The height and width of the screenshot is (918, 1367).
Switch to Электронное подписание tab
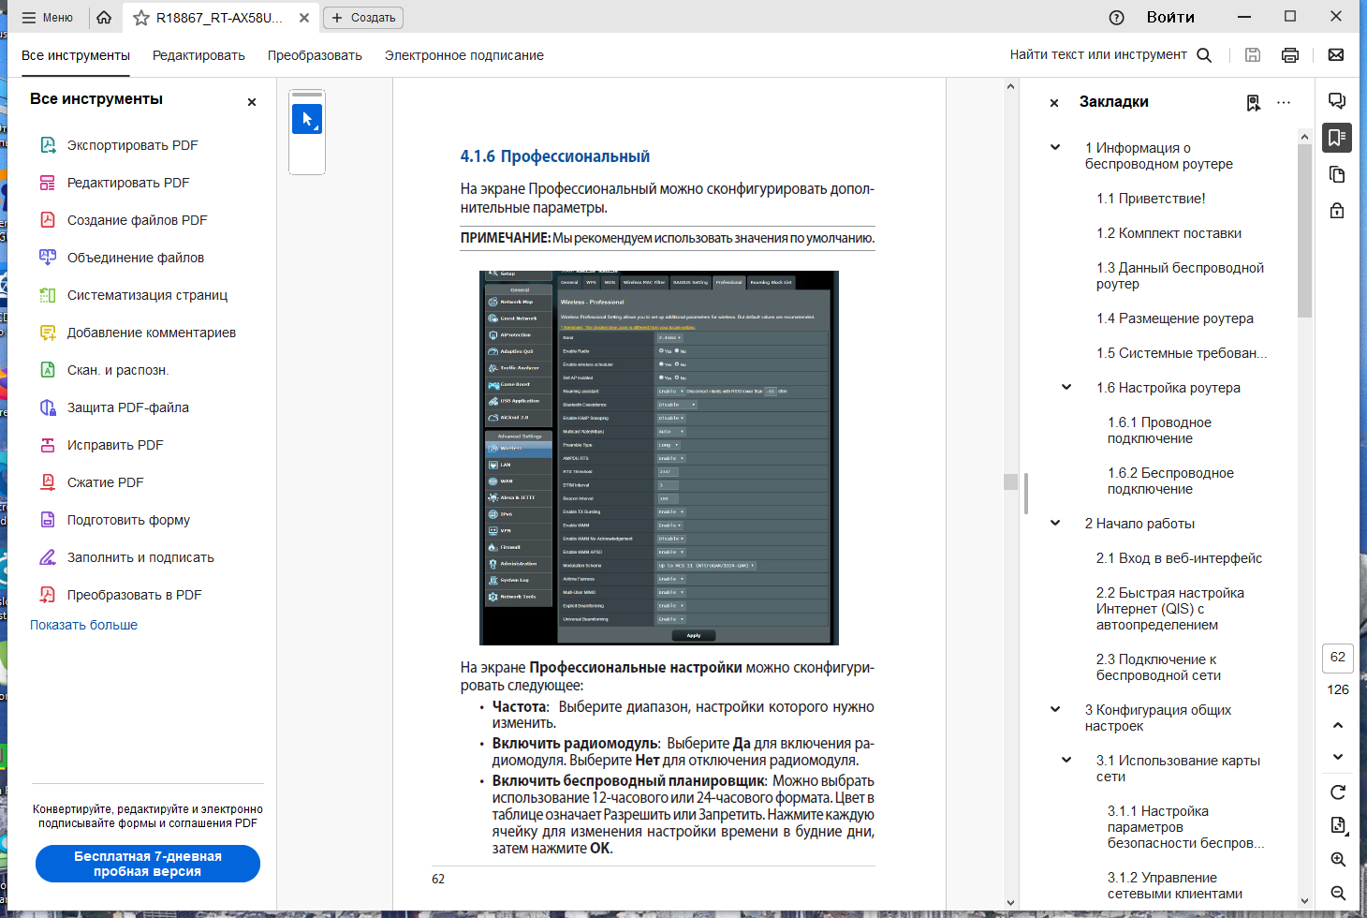click(x=463, y=55)
